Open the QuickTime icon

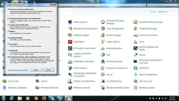point(135,68)
